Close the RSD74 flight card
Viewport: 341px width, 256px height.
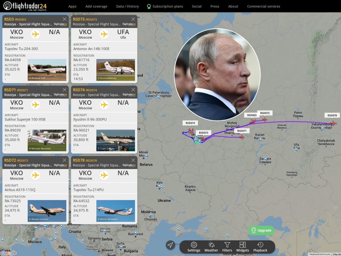pos(133,90)
